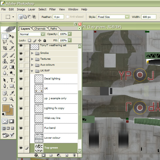Create new fill or adjustment layer
The height and width of the screenshot is (160, 160).
coord(59,155)
